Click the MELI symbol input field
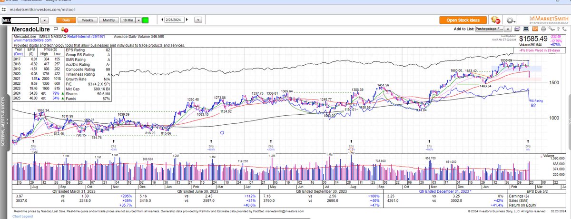 [x=20, y=20]
